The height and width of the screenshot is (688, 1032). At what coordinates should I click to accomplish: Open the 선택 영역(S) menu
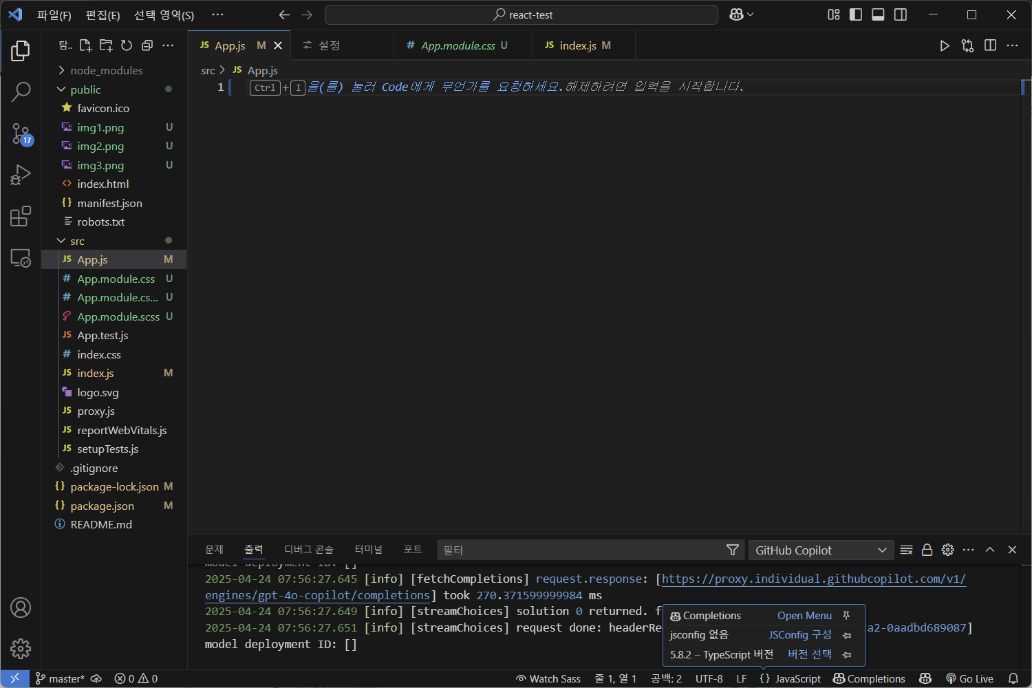[164, 14]
